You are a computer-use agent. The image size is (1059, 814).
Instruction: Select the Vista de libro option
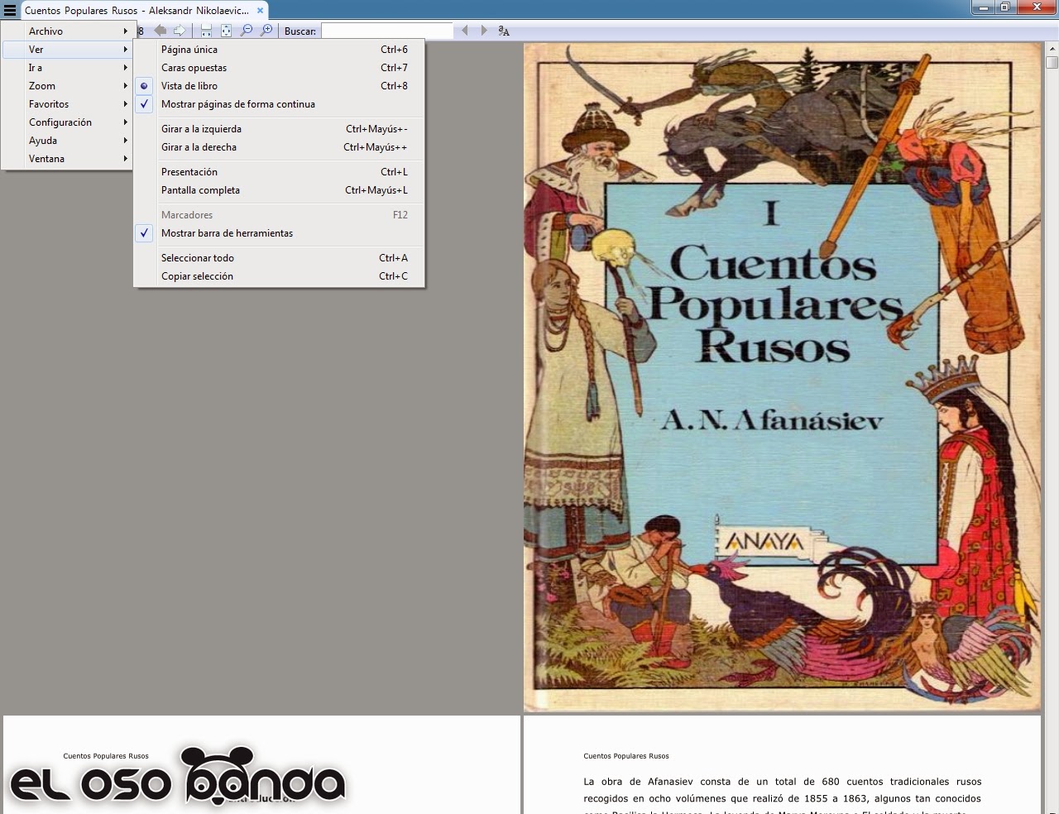click(280, 86)
